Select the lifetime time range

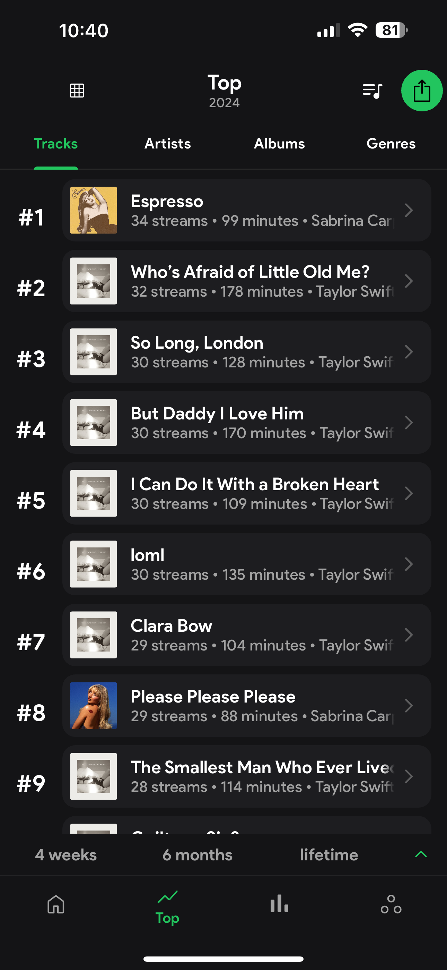pos(329,855)
